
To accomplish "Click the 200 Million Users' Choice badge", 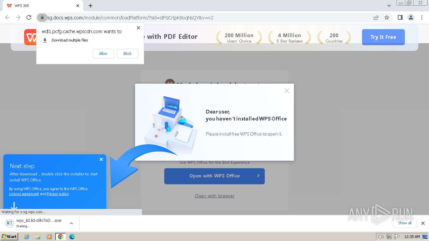I will pyautogui.click(x=239, y=37).
